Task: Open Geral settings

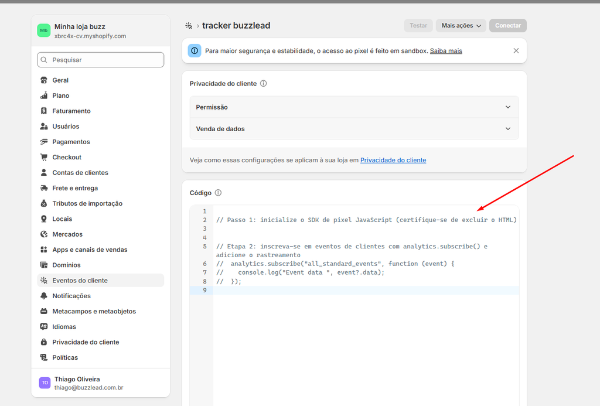Action: pos(100,80)
